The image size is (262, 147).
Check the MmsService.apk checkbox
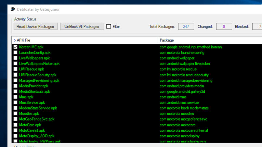tap(15, 103)
